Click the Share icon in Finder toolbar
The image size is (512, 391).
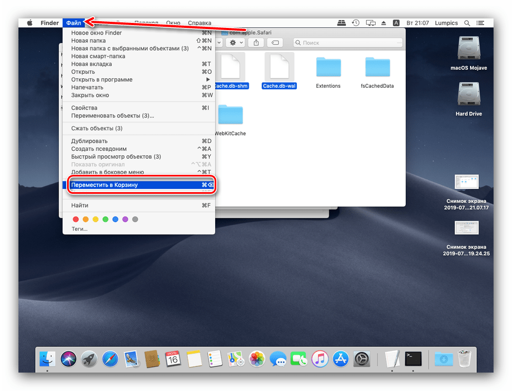point(256,42)
